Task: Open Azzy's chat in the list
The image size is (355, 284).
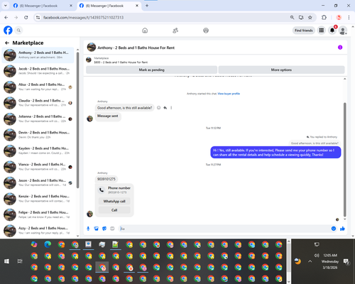Action: [x=38, y=231]
